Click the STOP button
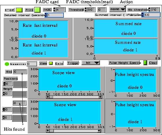This screenshot has width=162, height=135. click(9, 10)
